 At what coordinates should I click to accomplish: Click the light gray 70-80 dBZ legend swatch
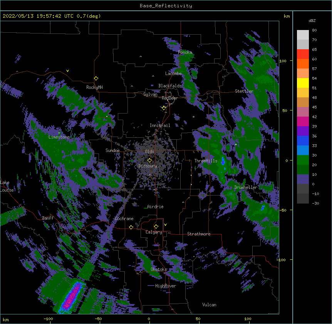click(x=303, y=35)
